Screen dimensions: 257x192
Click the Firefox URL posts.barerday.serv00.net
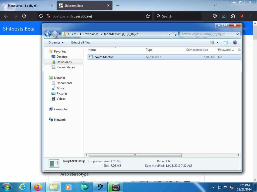(x=72, y=16)
